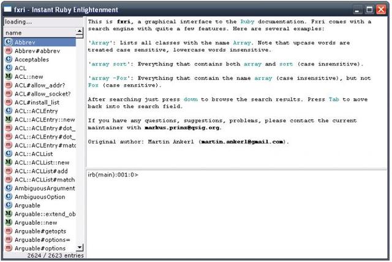The width and height of the screenshot is (392, 262).
Task: Click the method icon beside ACL::ACLList#add
Action: tap(9, 171)
